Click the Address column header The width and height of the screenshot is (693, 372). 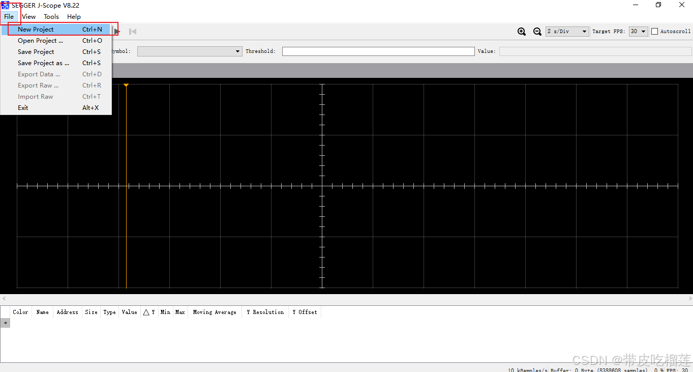(x=68, y=312)
